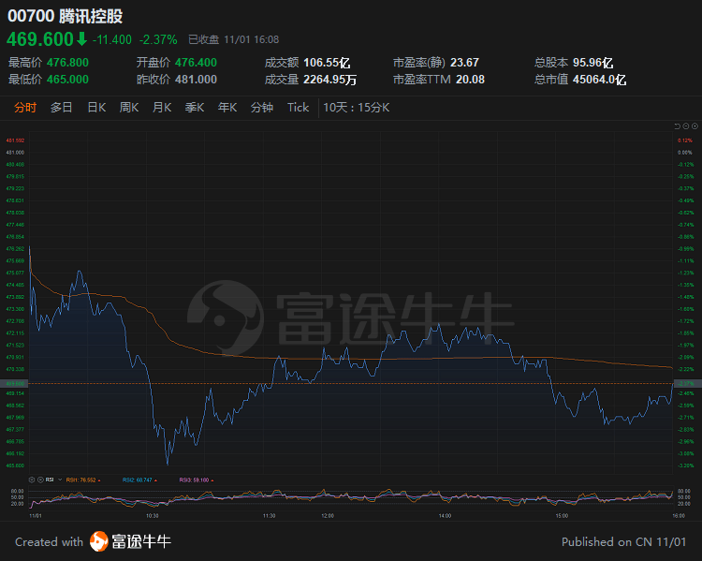Close the RSI indicator panel
Image resolution: width=702 pixels, height=561 pixels.
point(40,480)
